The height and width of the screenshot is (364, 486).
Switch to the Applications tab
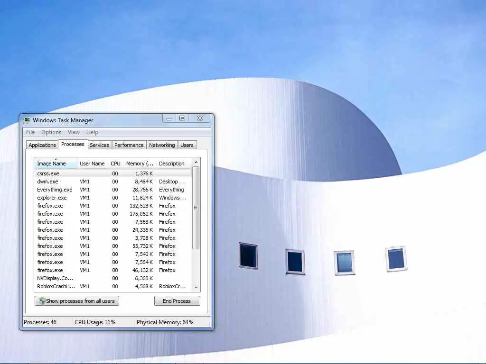(x=42, y=145)
